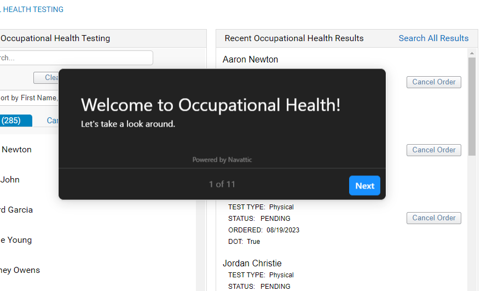481x291 pixels.
Task: Click the scroll up arrow in results
Action: click(472, 53)
